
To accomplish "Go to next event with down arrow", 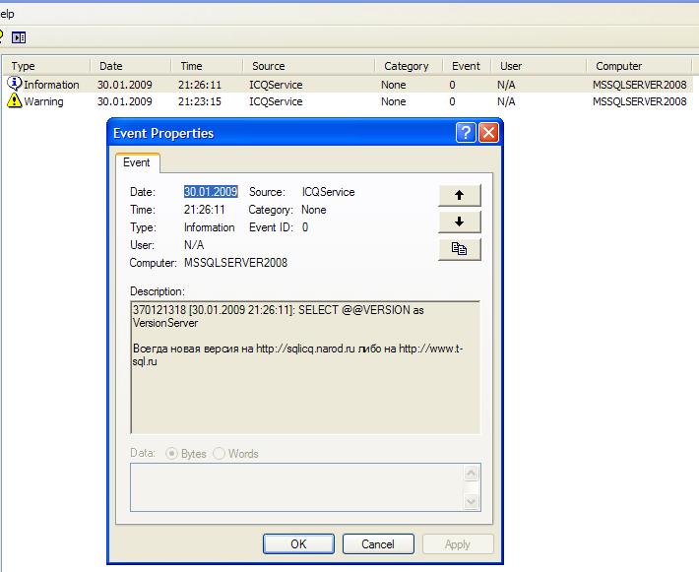I will click(x=459, y=222).
